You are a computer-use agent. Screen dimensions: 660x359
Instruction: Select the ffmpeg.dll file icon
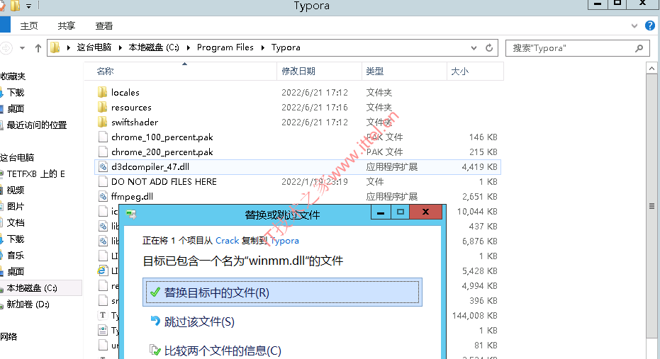tap(103, 196)
